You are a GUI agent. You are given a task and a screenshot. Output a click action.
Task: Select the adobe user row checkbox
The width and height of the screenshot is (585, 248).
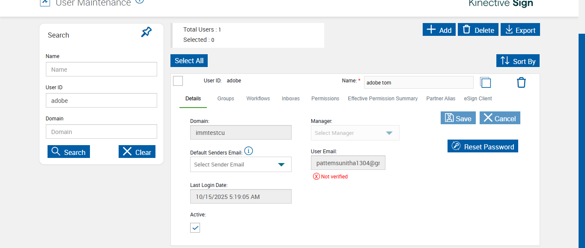[x=178, y=81]
